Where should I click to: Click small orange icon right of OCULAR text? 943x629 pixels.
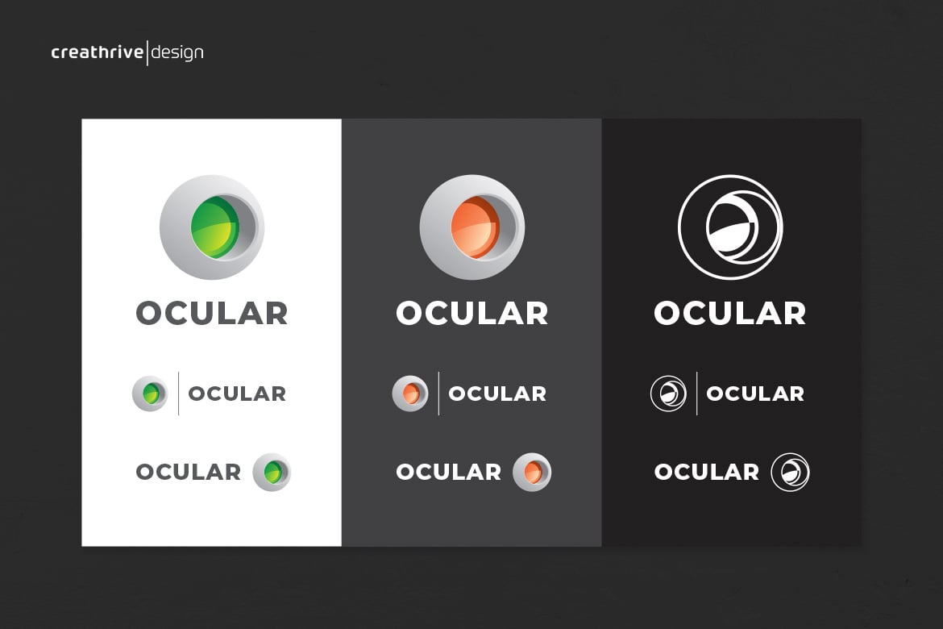532,472
